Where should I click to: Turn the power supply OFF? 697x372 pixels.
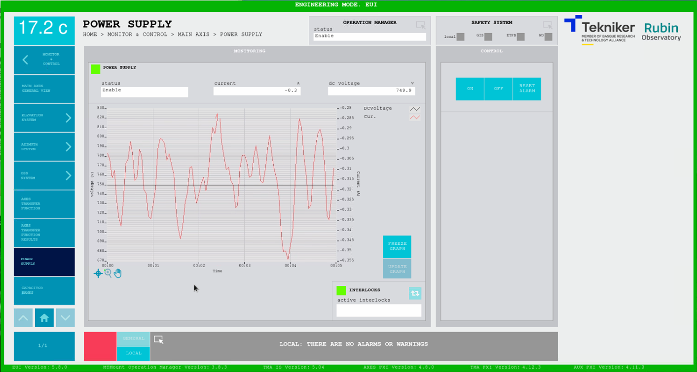pyautogui.click(x=498, y=89)
